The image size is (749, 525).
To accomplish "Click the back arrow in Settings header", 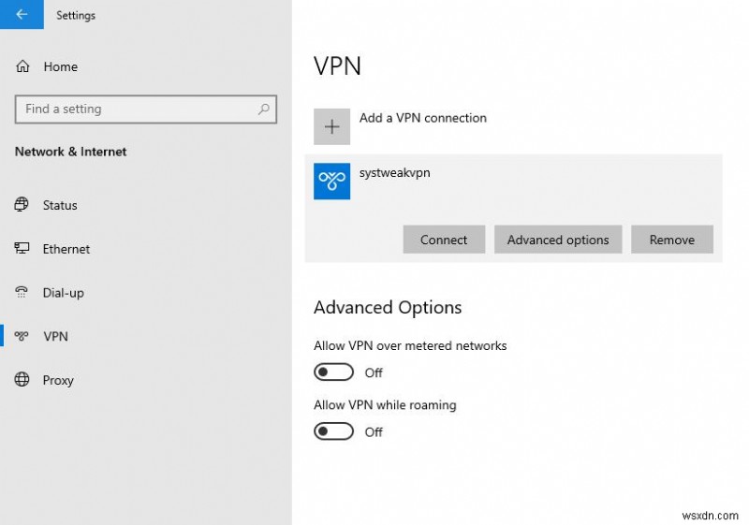I will [x=21, y=15].
